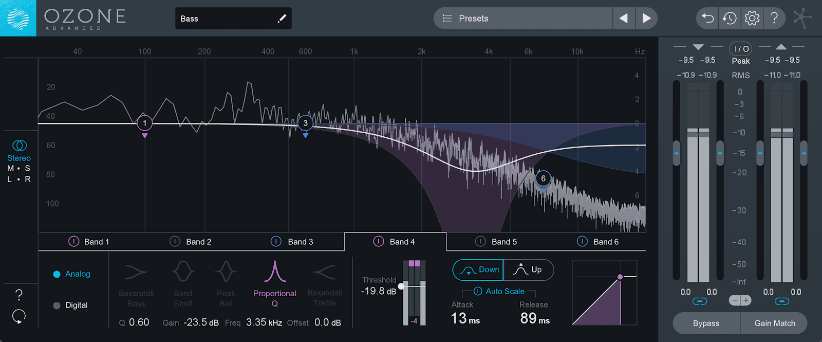The width and height of the screenshot is (822, 342).
Task: Toggle Band 3 power button
Action: [x=276, y=241]
